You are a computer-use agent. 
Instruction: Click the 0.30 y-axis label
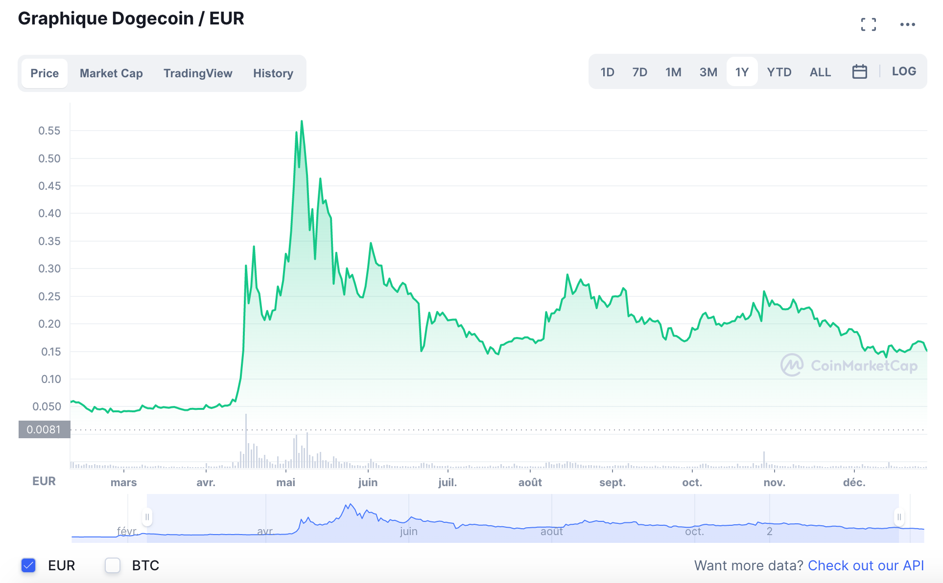point(49,269)
